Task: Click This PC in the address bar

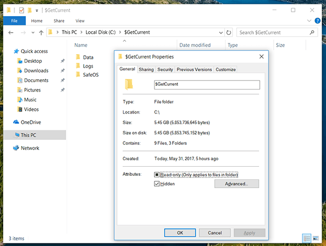Action: [x=69, y=32]
